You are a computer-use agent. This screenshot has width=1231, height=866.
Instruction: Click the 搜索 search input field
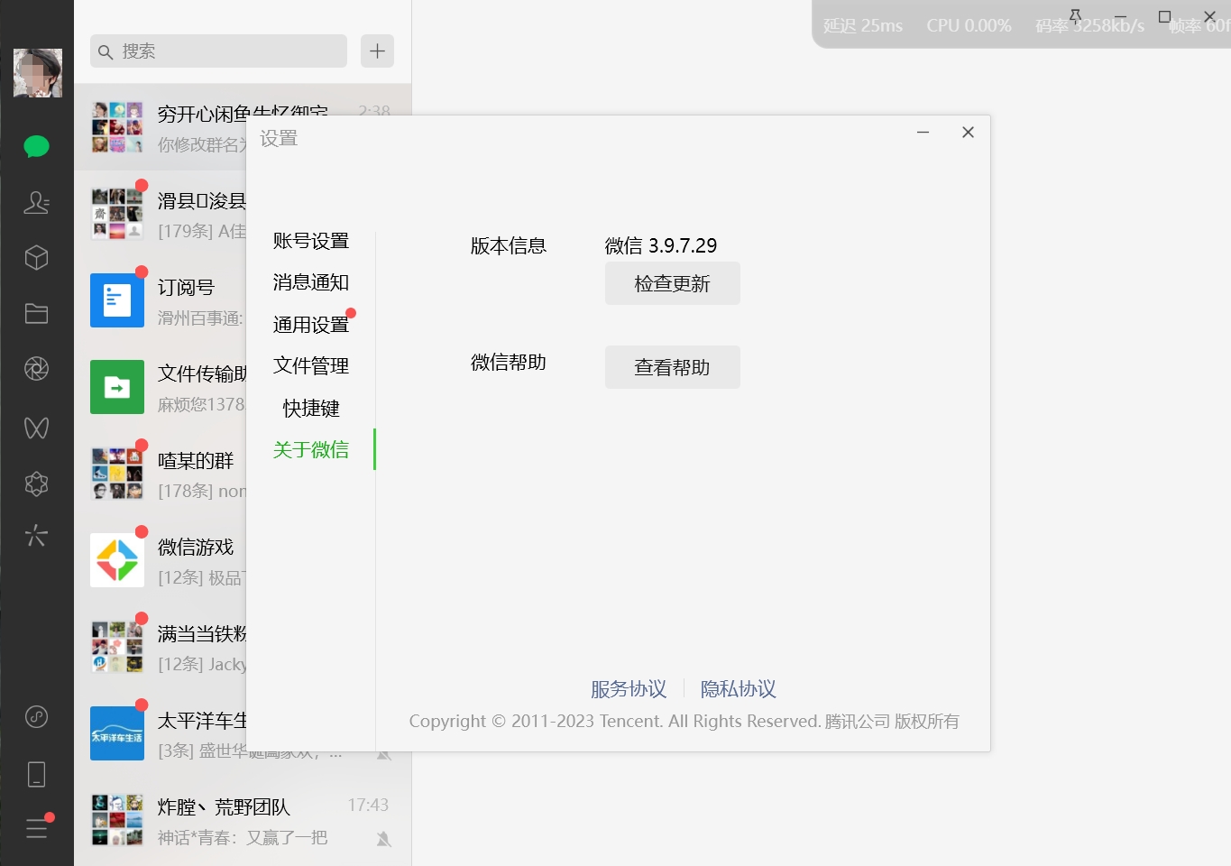[x=217, y=51]
